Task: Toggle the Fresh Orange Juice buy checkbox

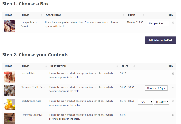Action: (173, 101)
